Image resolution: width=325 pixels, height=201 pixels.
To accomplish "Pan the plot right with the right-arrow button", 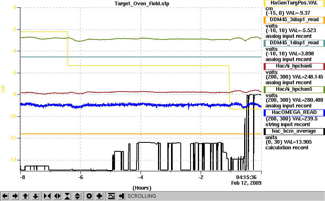I will (15, 196).
